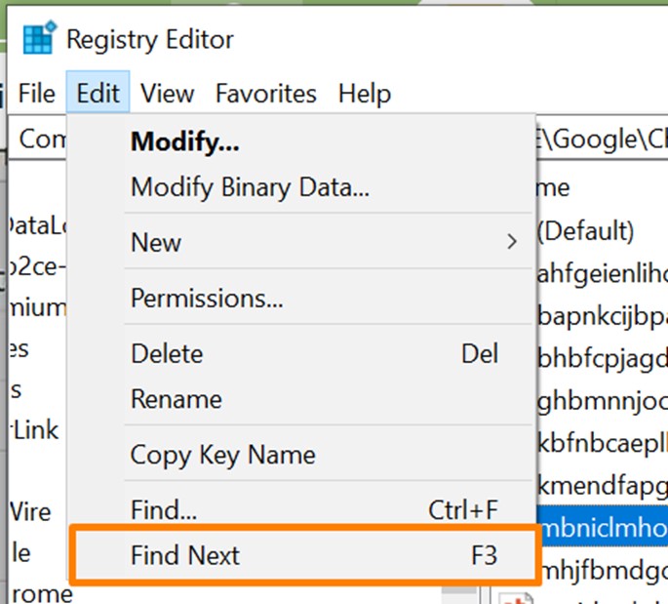This screenshot has height=604, width=668.
Task: Open the Favorites menu
Action: click(265, 94)
